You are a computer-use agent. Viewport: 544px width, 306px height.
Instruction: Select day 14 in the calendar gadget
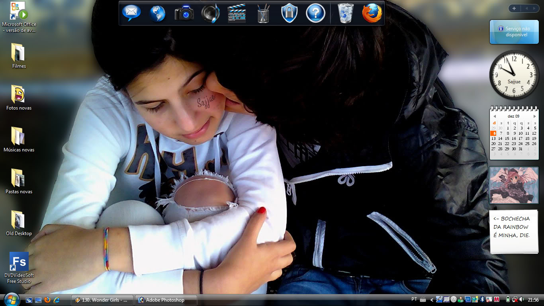(500, 139)
